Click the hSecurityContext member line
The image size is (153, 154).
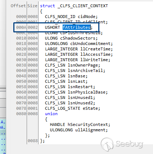click(x=80, y=124)
